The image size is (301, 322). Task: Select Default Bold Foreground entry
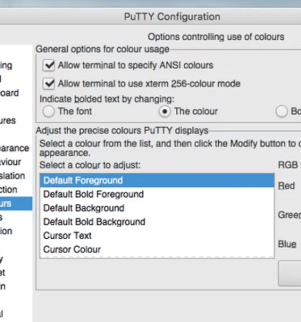point(157,194)
